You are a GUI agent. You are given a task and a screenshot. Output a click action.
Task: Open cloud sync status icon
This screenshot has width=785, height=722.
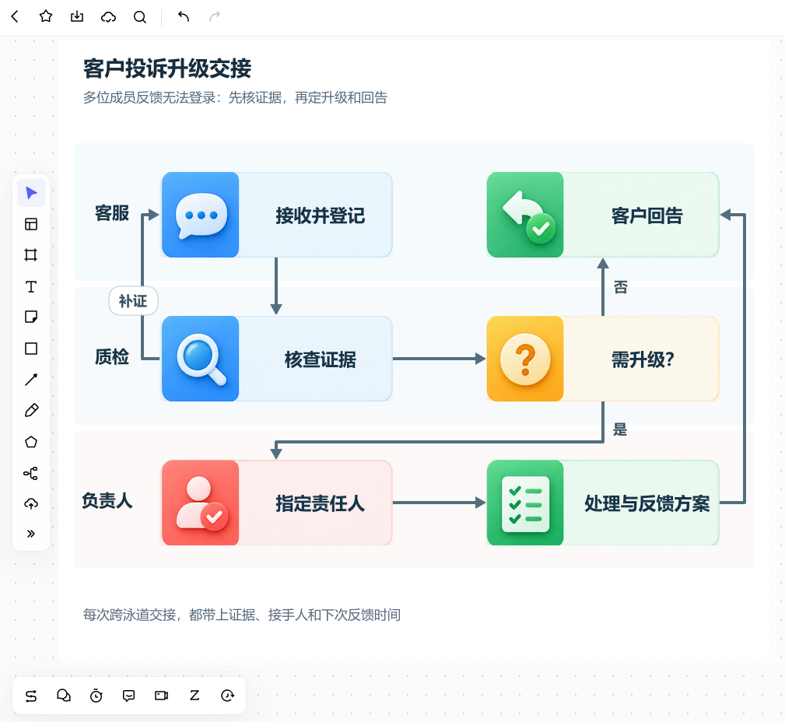click(108, 17)
